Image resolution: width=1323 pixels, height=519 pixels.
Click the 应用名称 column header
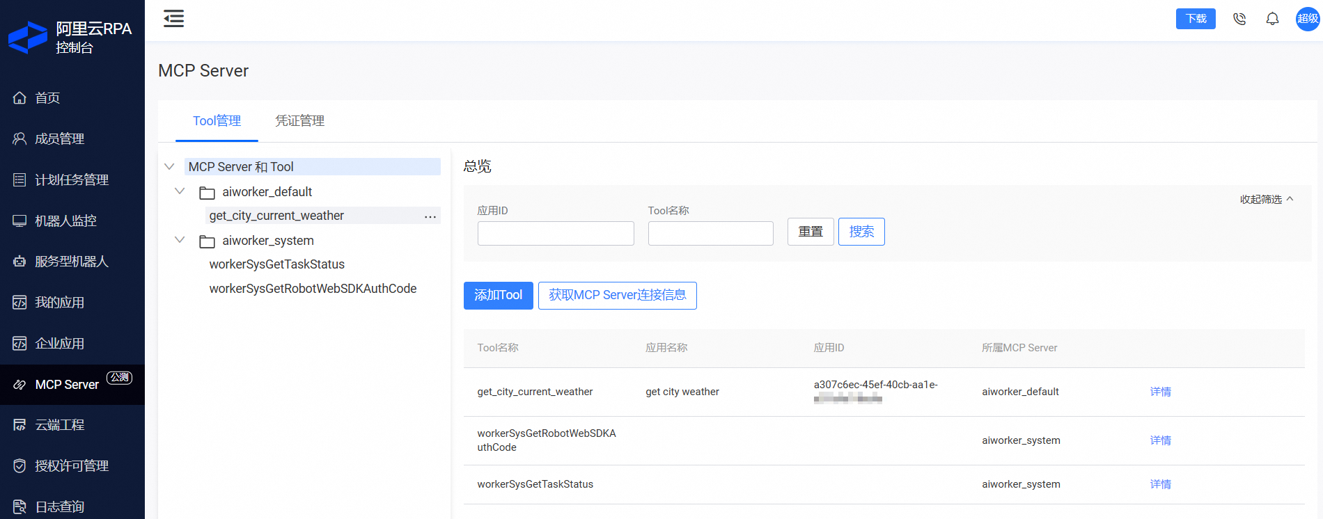tap(666, 348)
